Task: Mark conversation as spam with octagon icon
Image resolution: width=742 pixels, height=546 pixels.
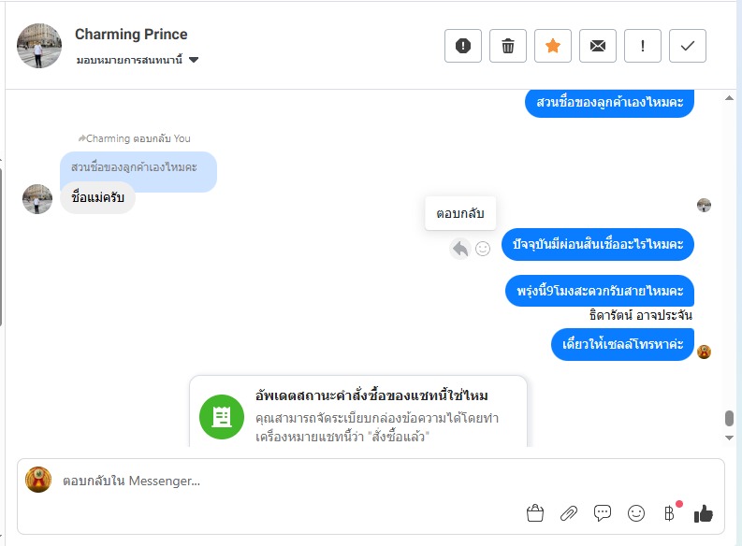Action: tap(463, 46)
